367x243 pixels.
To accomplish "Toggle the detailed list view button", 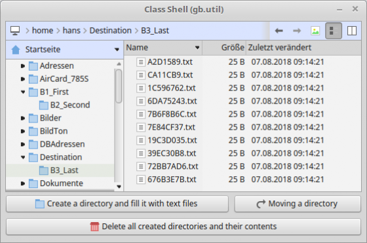I will (x=334, y=31).
